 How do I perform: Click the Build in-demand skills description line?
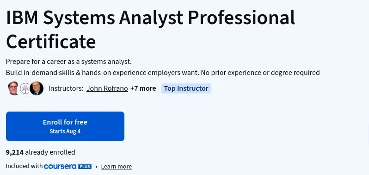pyautogui.click(x=163, y=73)
